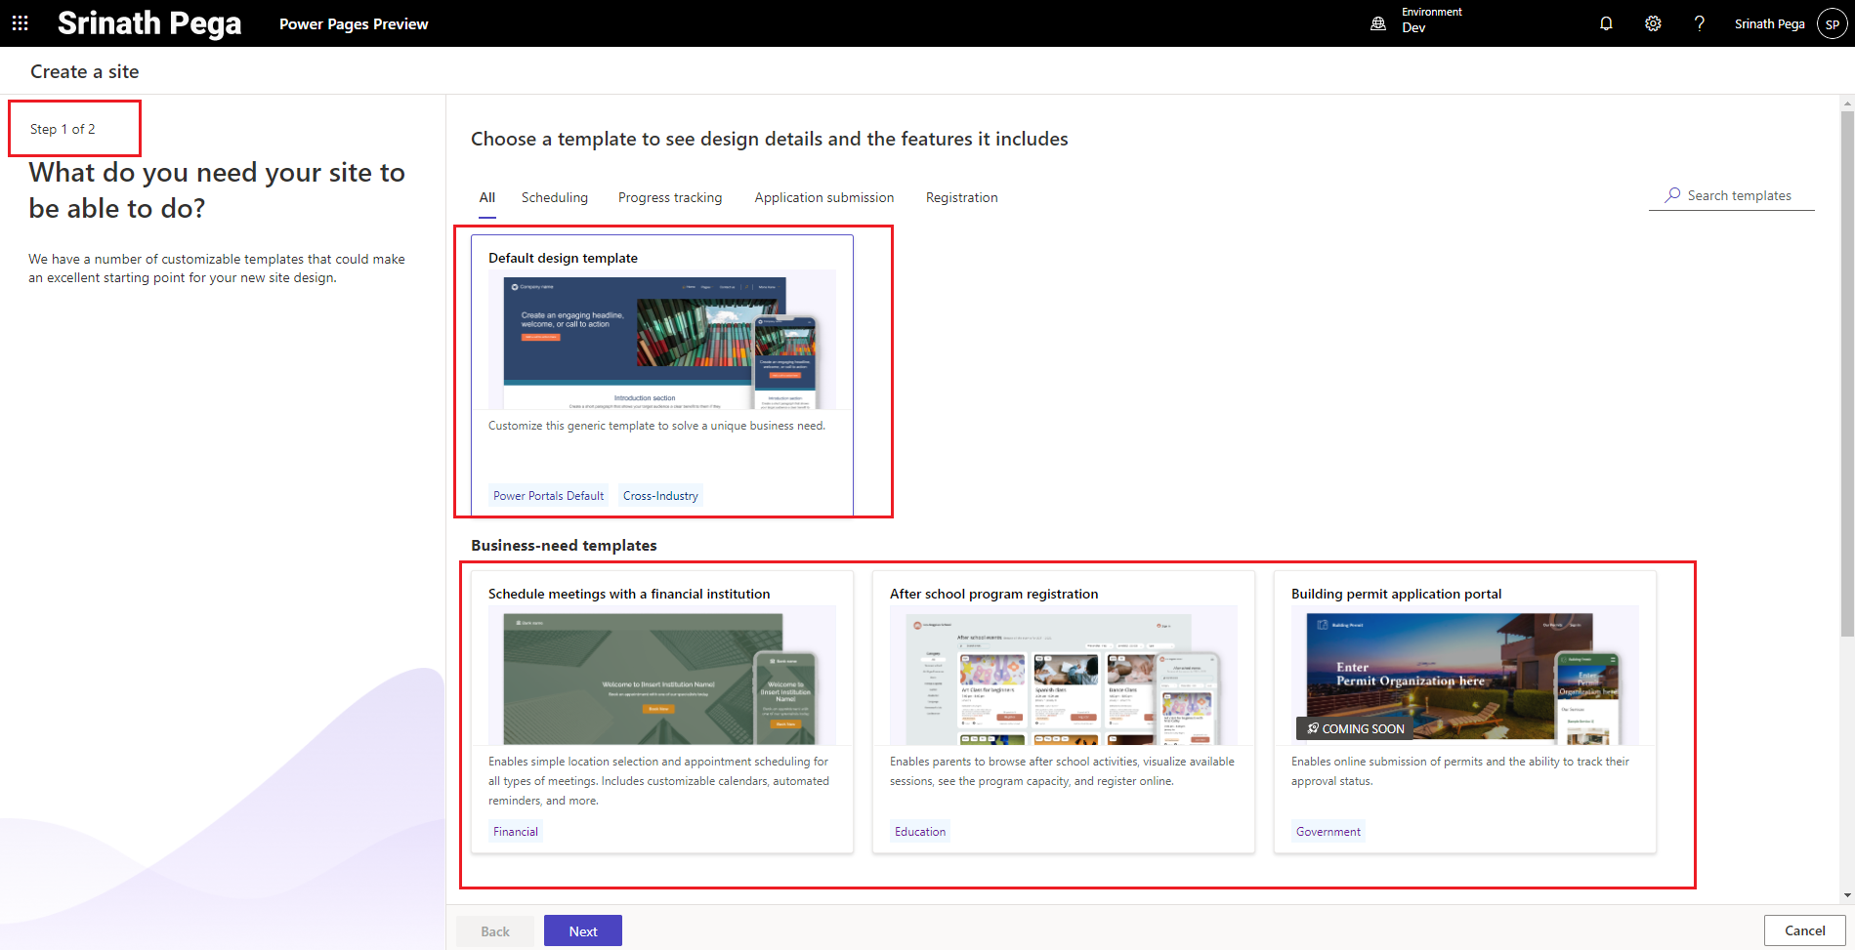The image size is (1855, 950).
Task: Click the Next button
Action: tap(583, 930)
